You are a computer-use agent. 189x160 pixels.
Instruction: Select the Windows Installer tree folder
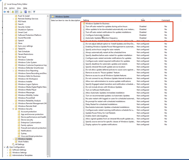25,82
